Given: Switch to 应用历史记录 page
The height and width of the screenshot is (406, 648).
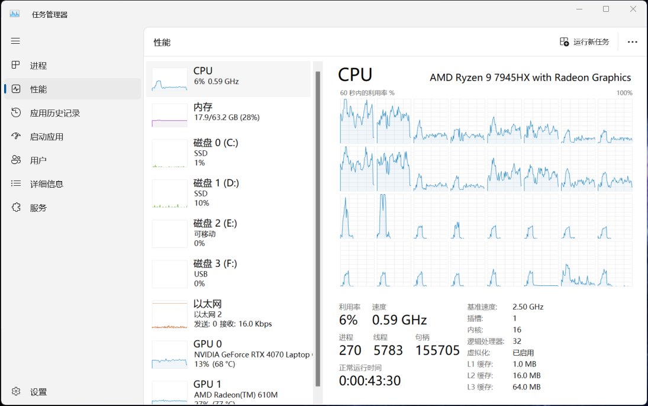Looking at the screenshot, I should coord(55,113).
